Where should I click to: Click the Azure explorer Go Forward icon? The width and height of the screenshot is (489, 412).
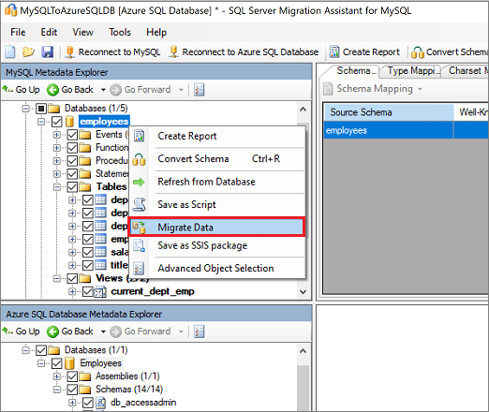[115, 331]
